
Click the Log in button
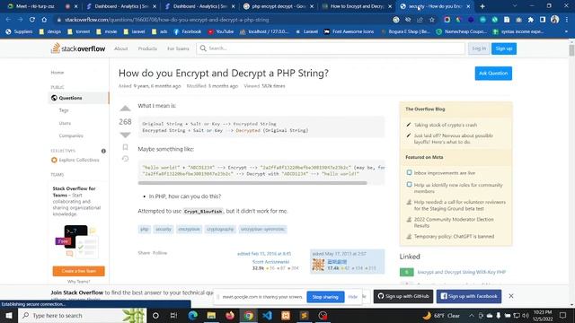point(479,48)
